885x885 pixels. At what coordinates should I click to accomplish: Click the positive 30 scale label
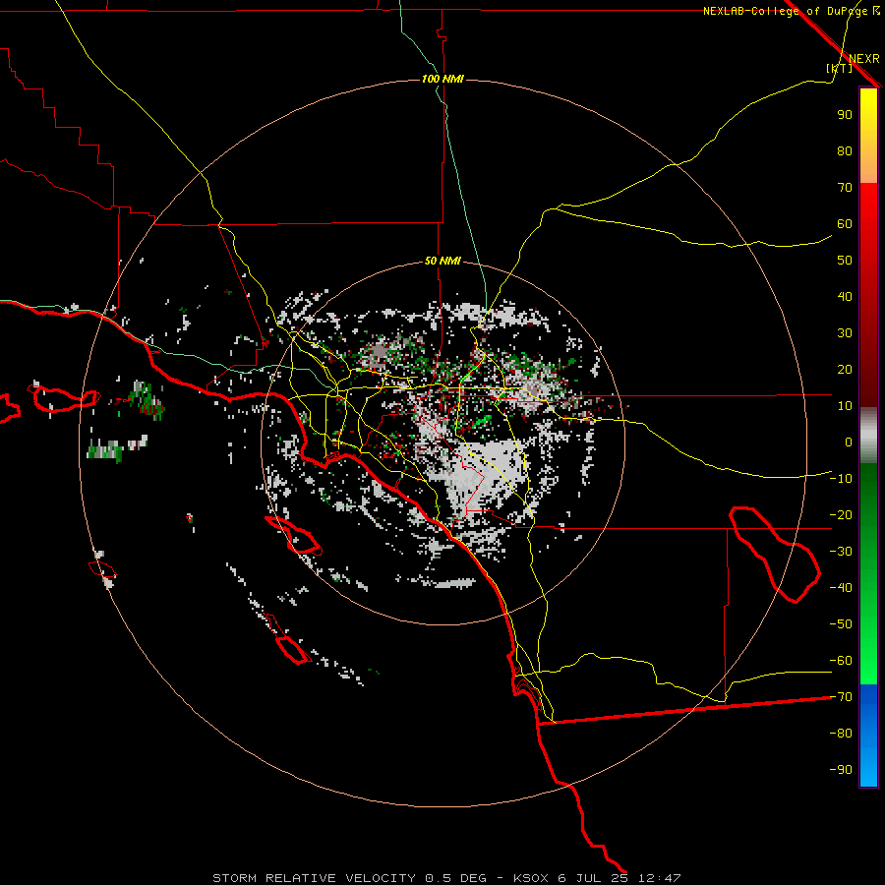845,333
